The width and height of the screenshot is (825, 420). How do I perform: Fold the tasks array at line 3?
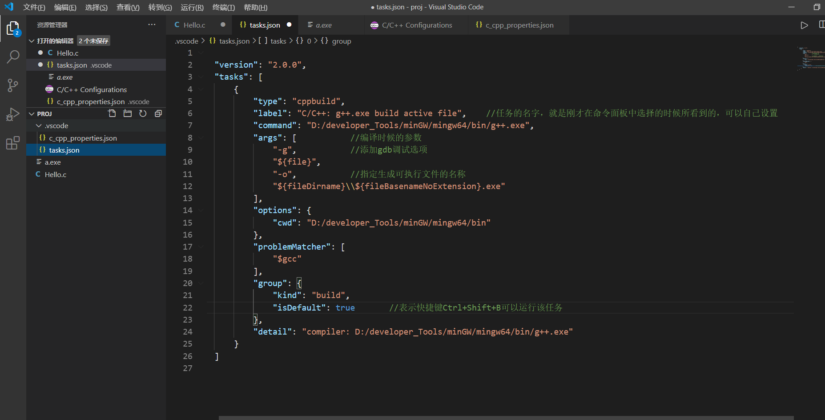[x=201, y=77]
